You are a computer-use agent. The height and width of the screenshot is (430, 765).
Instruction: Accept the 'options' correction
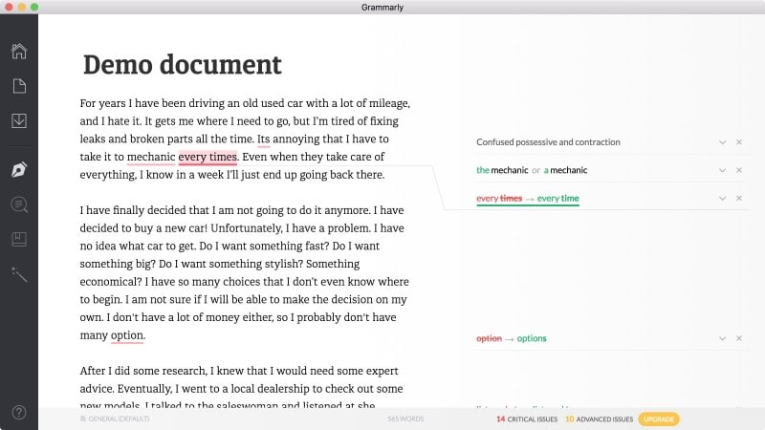tap(532, 338)
